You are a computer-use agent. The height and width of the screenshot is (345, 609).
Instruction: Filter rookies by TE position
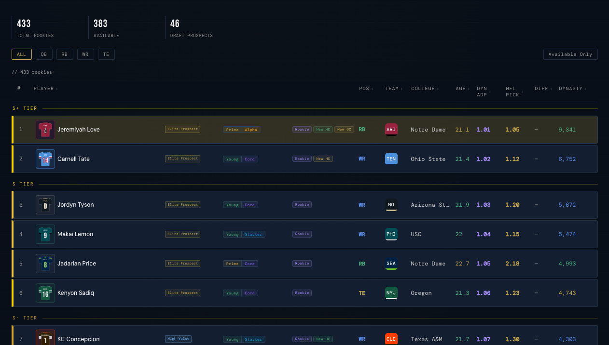[x=106, y=54]
